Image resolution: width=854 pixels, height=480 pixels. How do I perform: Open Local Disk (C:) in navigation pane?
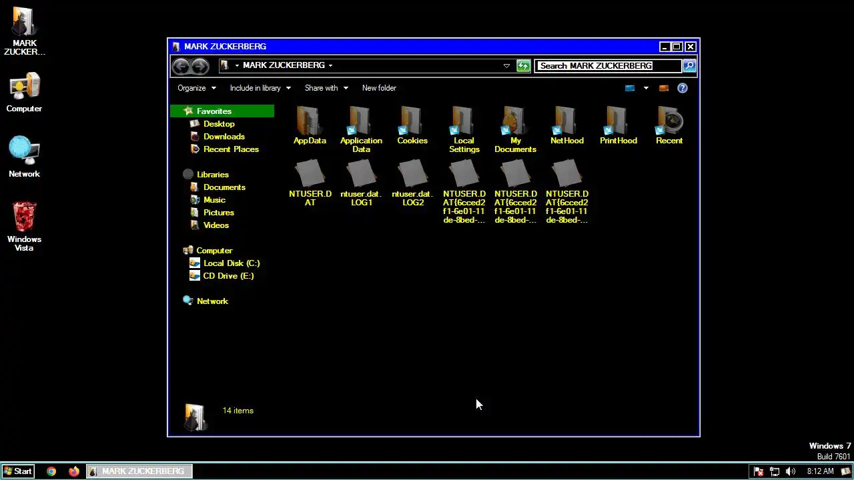click(231, 263)
